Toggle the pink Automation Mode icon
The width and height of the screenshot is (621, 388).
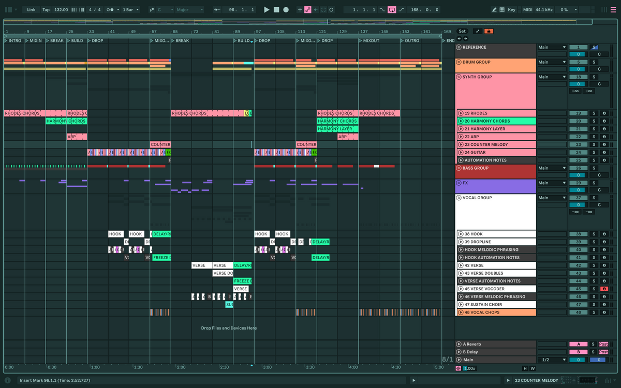click(x=308, y=9)
